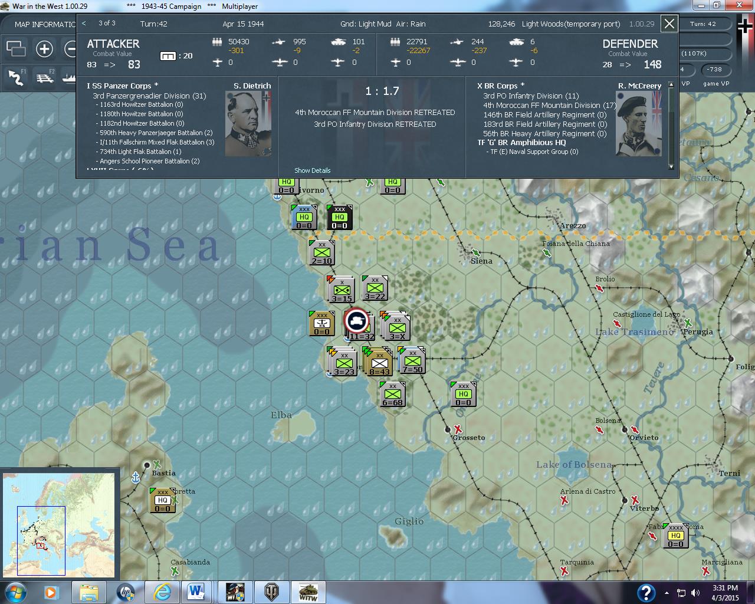The height and width of the screenshot is (604, 755).
Task: Select the 8=43 tan division counter
Action: 379,362
